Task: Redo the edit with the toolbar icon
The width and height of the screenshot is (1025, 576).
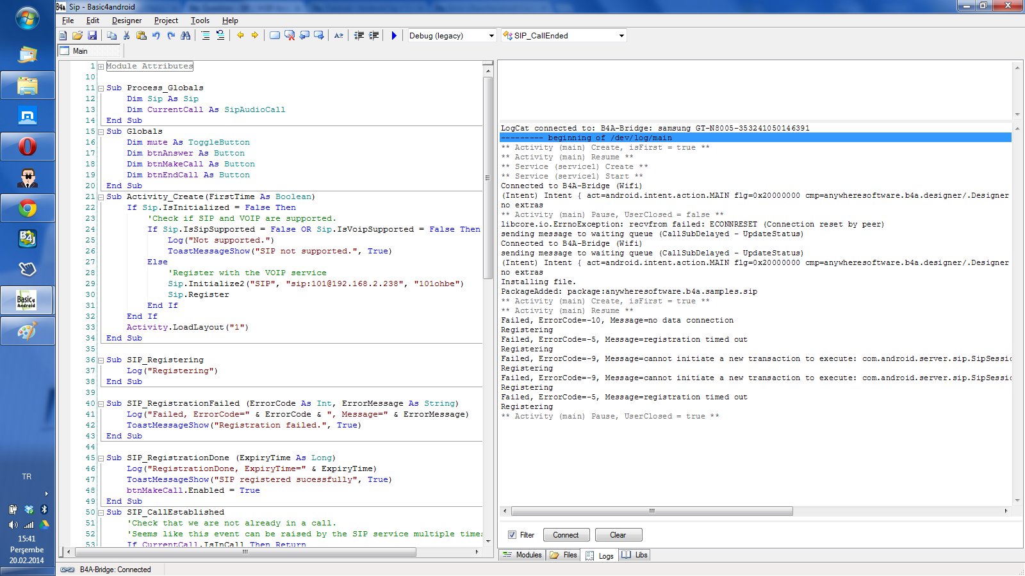Action: point(171,36)
